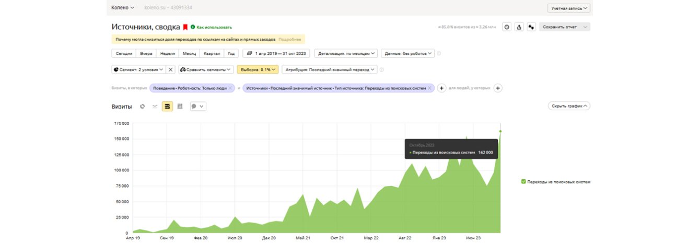Select the pie chart view icon
The image size is (700, 243).
point(143,106)
